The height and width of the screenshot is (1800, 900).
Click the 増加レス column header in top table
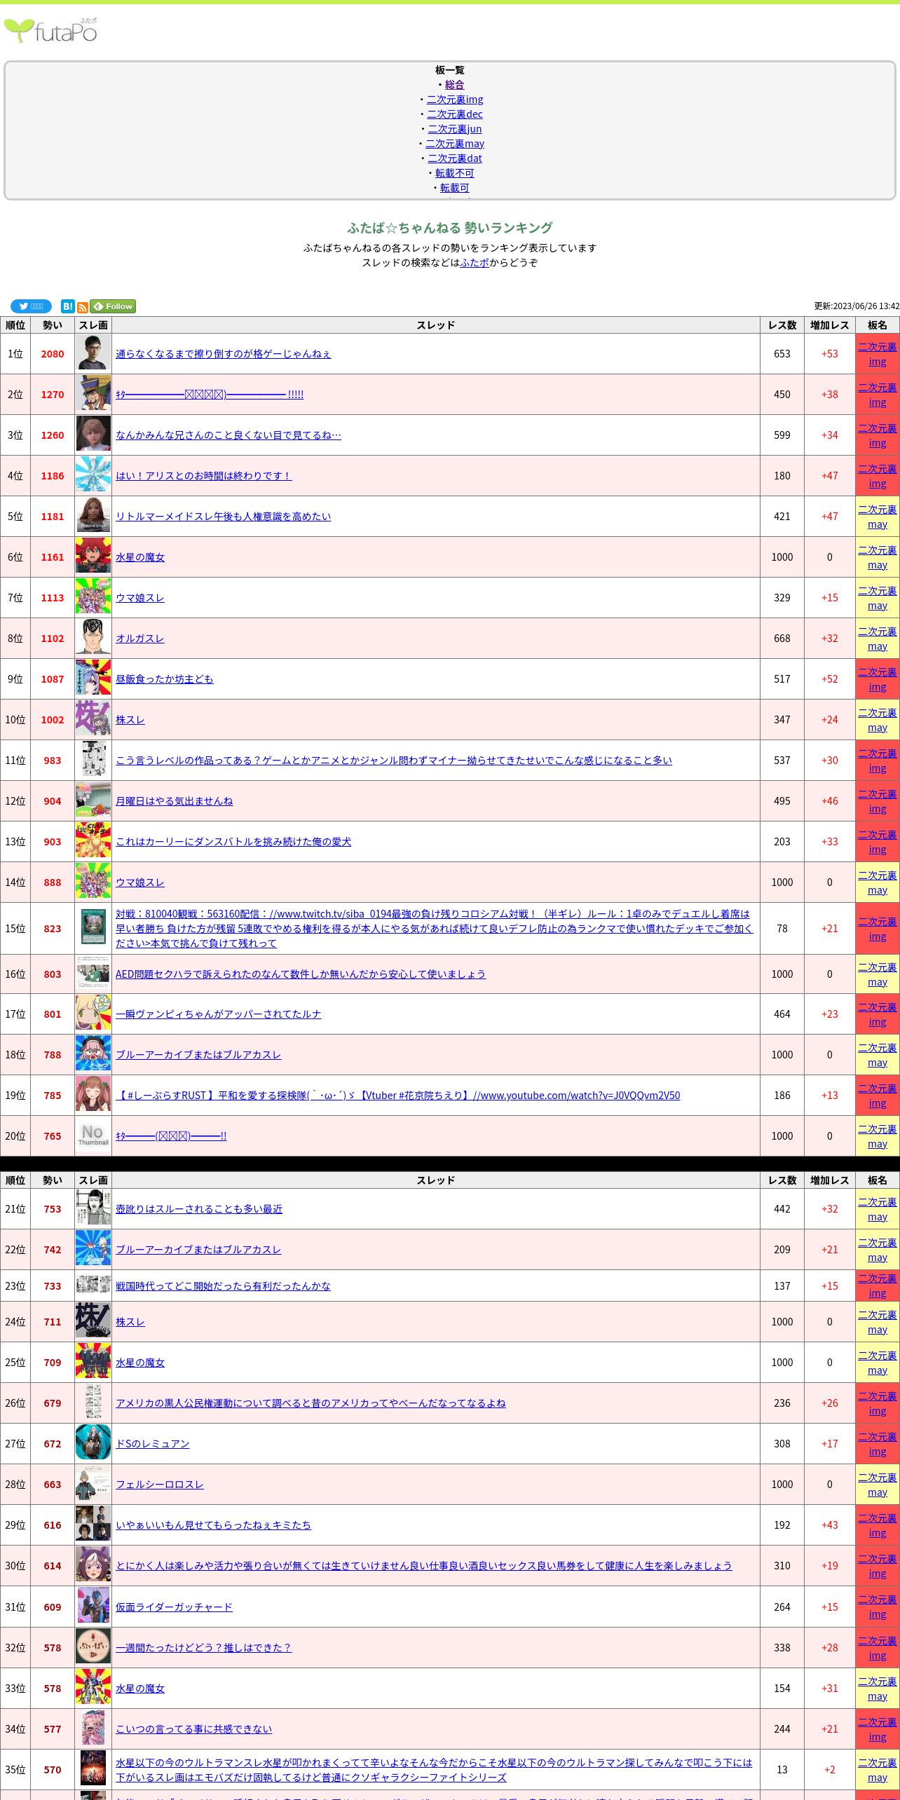pos(830,325)
